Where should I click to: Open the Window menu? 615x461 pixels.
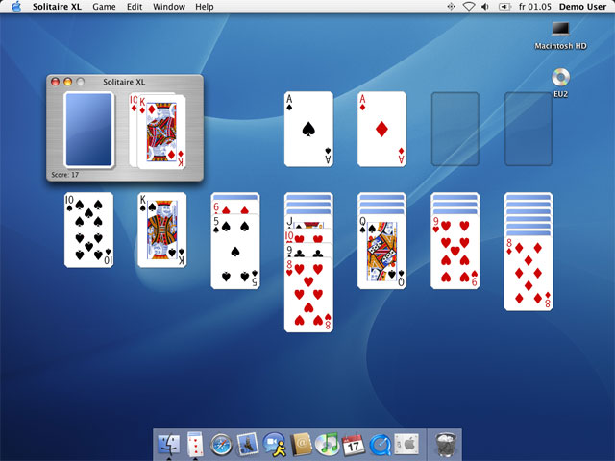[169, 7]
